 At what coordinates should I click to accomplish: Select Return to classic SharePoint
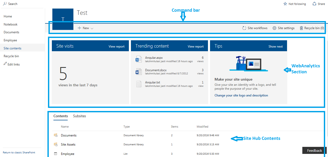click(19, 152)
